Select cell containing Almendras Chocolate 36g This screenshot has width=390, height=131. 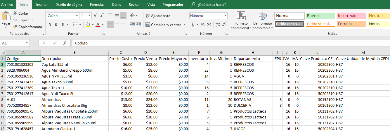point(74,105)
